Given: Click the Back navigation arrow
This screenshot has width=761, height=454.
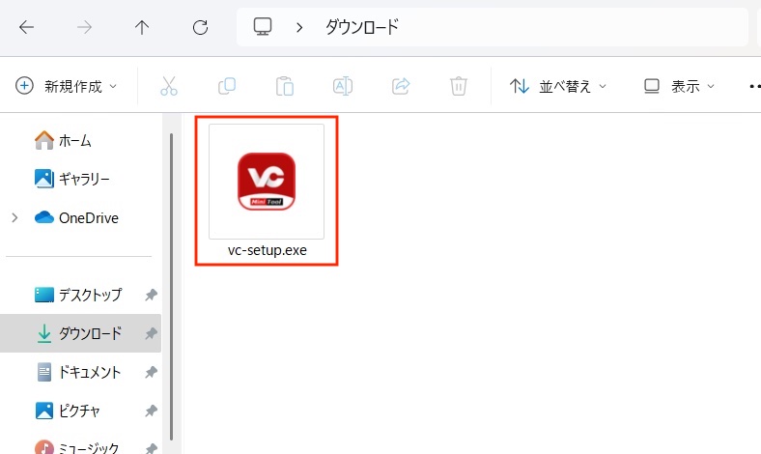Looking at the screenshot, I should point(26,27).
